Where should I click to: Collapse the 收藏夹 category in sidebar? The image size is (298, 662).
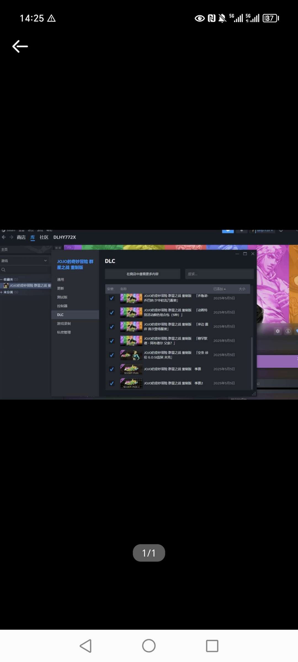(x=1, y=279)
